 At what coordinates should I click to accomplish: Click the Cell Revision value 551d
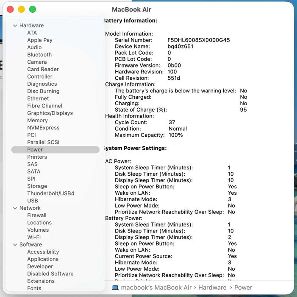point(174,78)
